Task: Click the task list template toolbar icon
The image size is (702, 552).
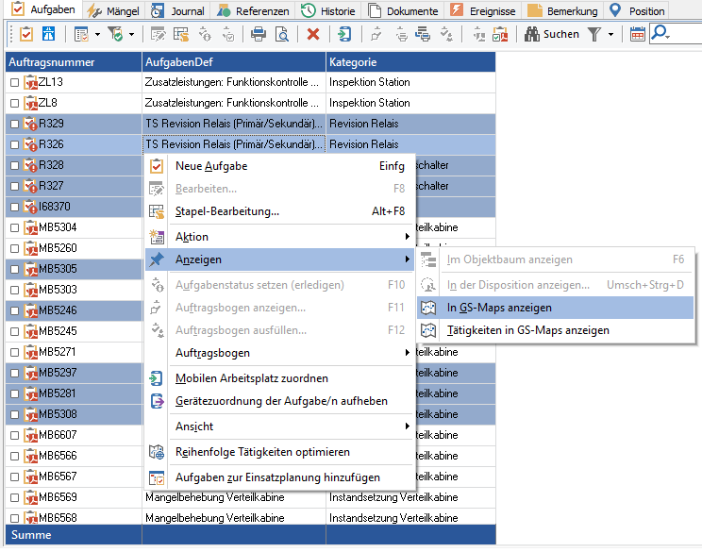Action: (81, 34)
